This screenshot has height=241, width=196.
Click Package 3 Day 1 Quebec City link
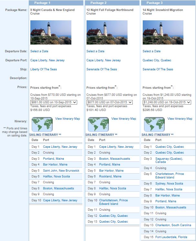point(170,147)
